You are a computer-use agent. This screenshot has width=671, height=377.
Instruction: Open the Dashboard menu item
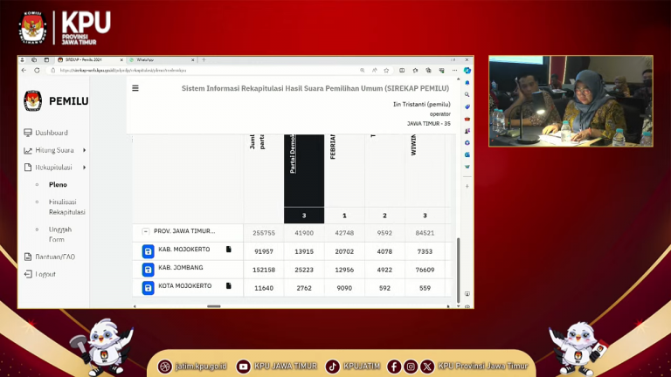tap(52, 133)
